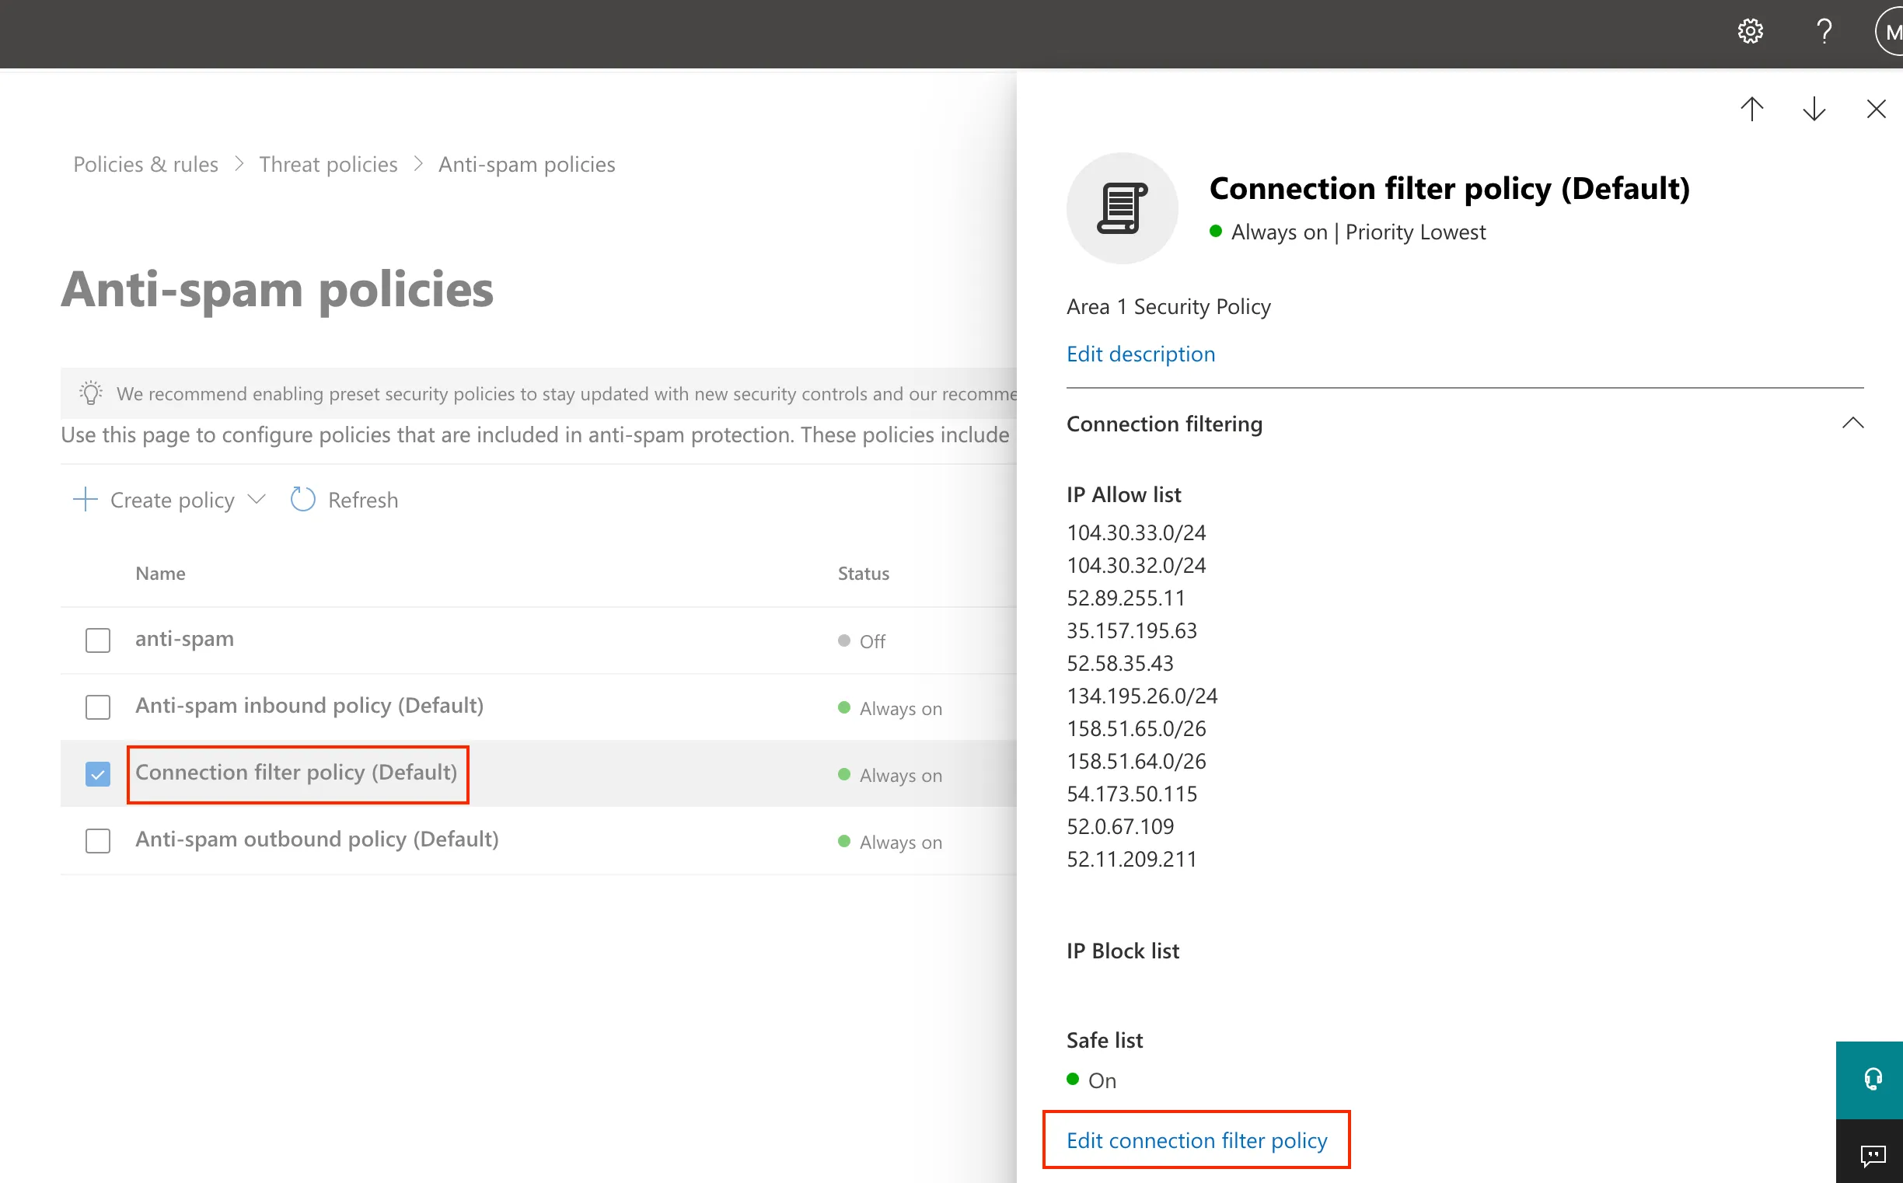This screenshot has height=1183, width=1903.
Task: Click Edit connection filter policy button
Action: point(1197,1141)
